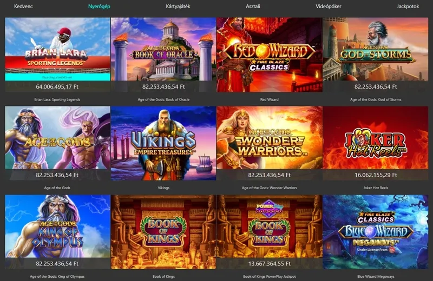Open the Videópóker category
The height and width of the screenshot is (281, 433).
point(329,6)
